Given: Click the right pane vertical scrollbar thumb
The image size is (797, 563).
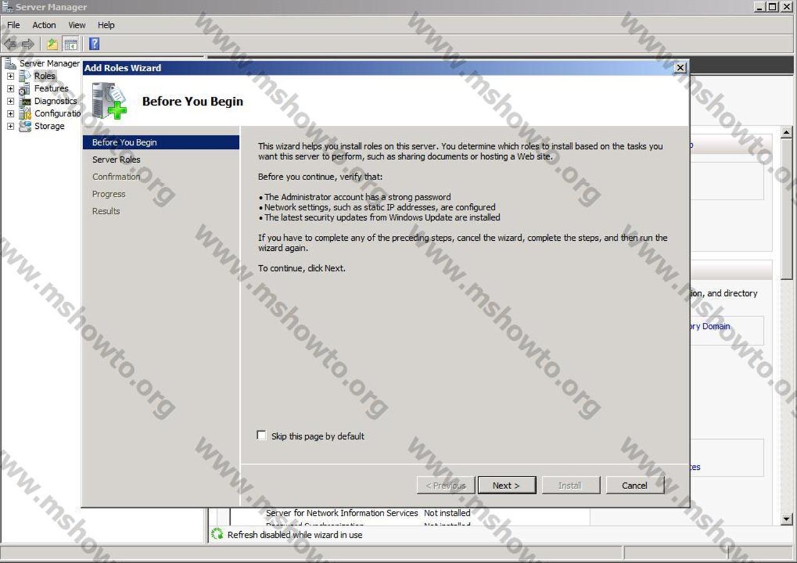Looking at the screenshot, I should (x=787, y=208).
